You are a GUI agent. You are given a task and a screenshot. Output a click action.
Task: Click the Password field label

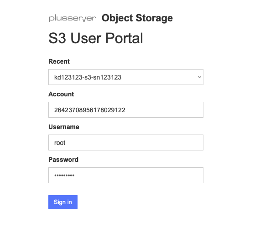pyautogui.click(x=63, y=160)
